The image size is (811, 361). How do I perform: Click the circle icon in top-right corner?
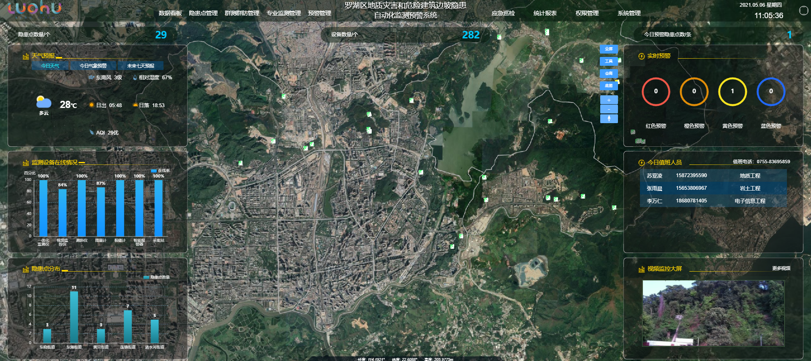[803, 11]
